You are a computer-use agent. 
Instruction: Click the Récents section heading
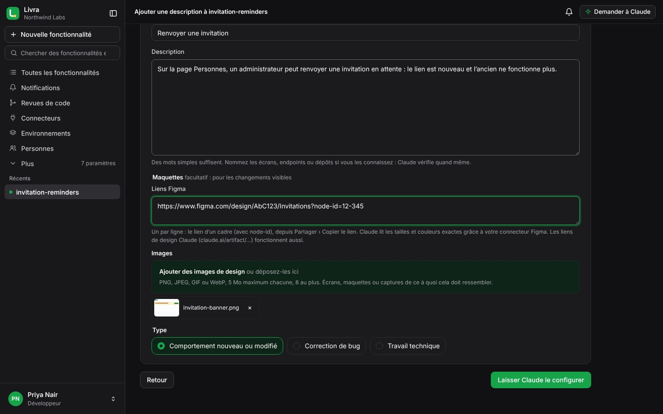[x=20, y=178]
